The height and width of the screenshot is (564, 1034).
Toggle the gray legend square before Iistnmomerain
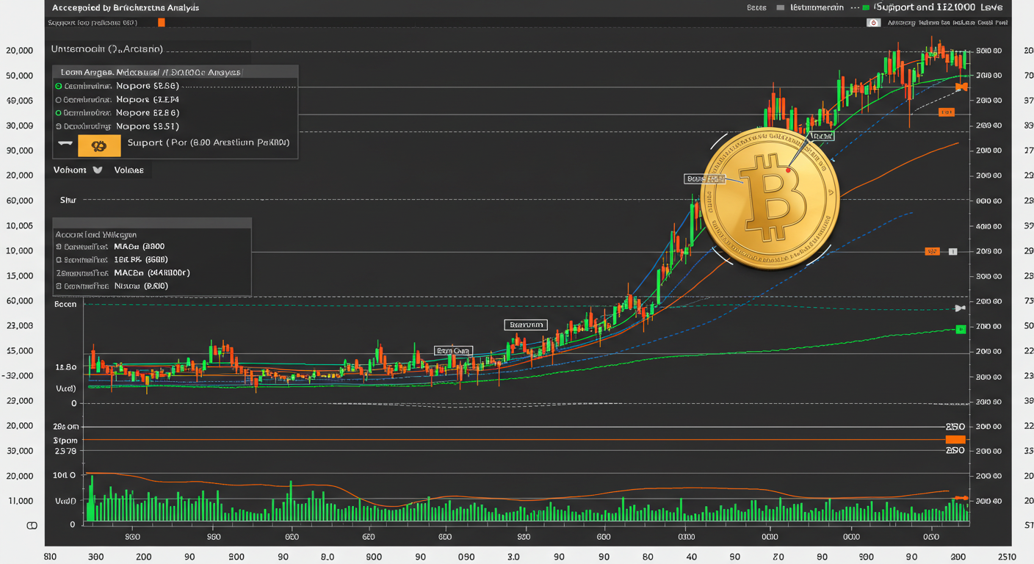pos(780,7)
